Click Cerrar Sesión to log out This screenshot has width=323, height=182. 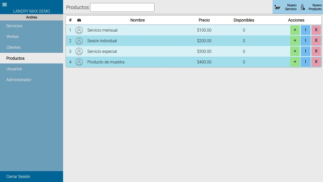coord(32,176)
